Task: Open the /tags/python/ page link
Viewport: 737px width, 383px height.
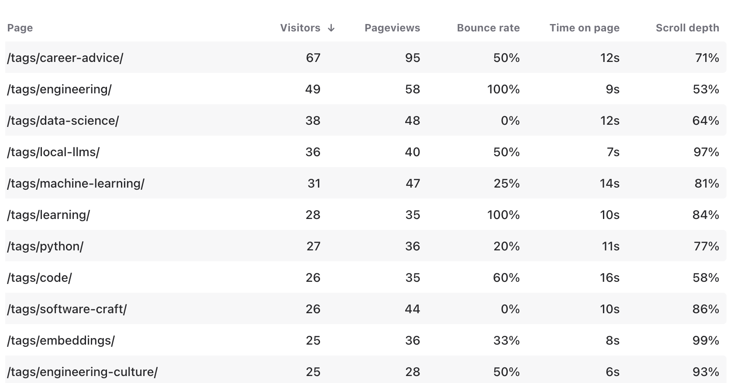Action: [x=45, y=246]
